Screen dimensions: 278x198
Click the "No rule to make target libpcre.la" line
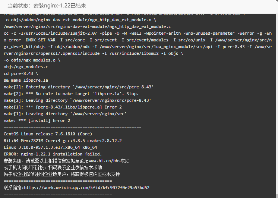point(71,94)
